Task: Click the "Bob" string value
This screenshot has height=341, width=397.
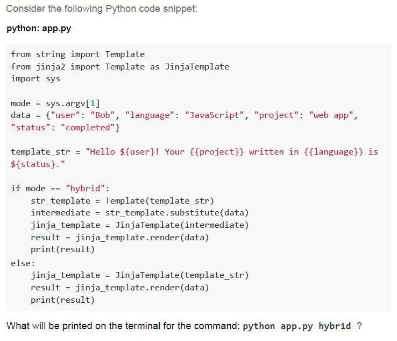Action: [103, 115]
